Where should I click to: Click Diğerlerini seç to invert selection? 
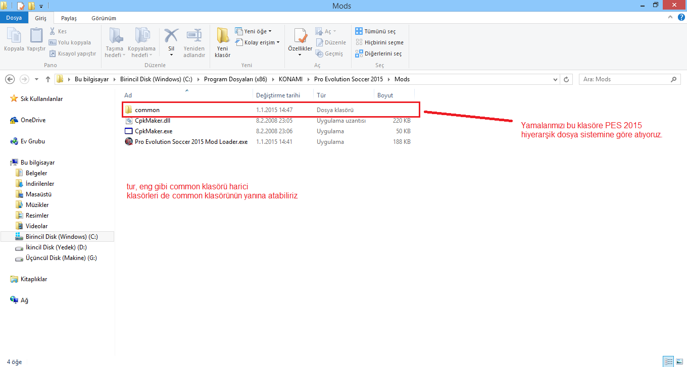[x=378, y=54]
